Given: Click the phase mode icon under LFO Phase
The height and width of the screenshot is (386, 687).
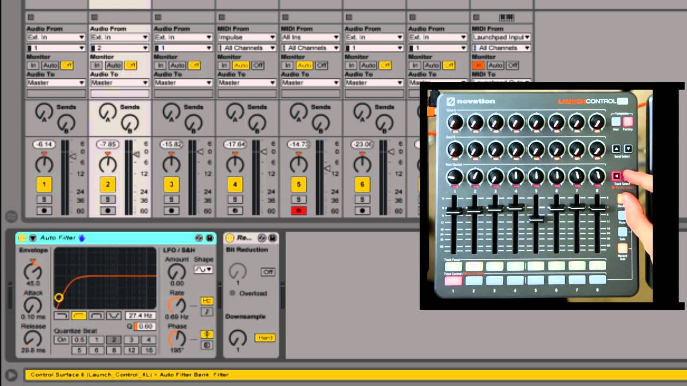Looking at the screenshot, I should click(207, 333).
